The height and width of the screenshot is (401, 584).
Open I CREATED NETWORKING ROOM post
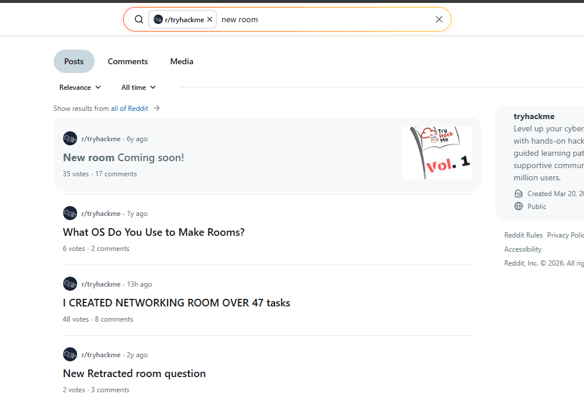pos(176,303)
